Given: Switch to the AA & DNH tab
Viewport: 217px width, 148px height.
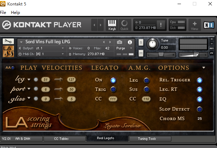Looking at the screenshot, I should pos(22,138).
